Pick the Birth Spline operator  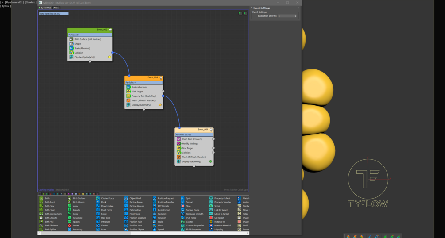tap(48, 230)
